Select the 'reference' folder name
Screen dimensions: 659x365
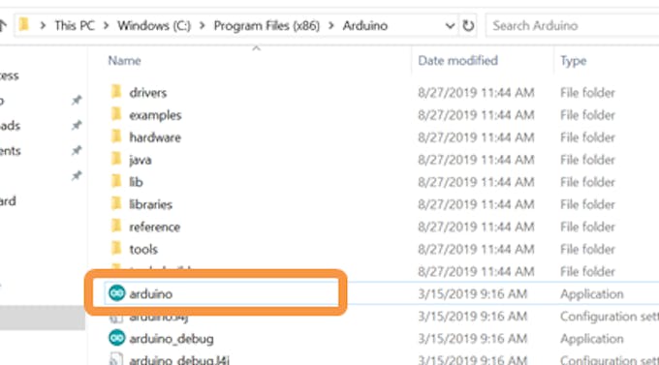pos(155,227)
